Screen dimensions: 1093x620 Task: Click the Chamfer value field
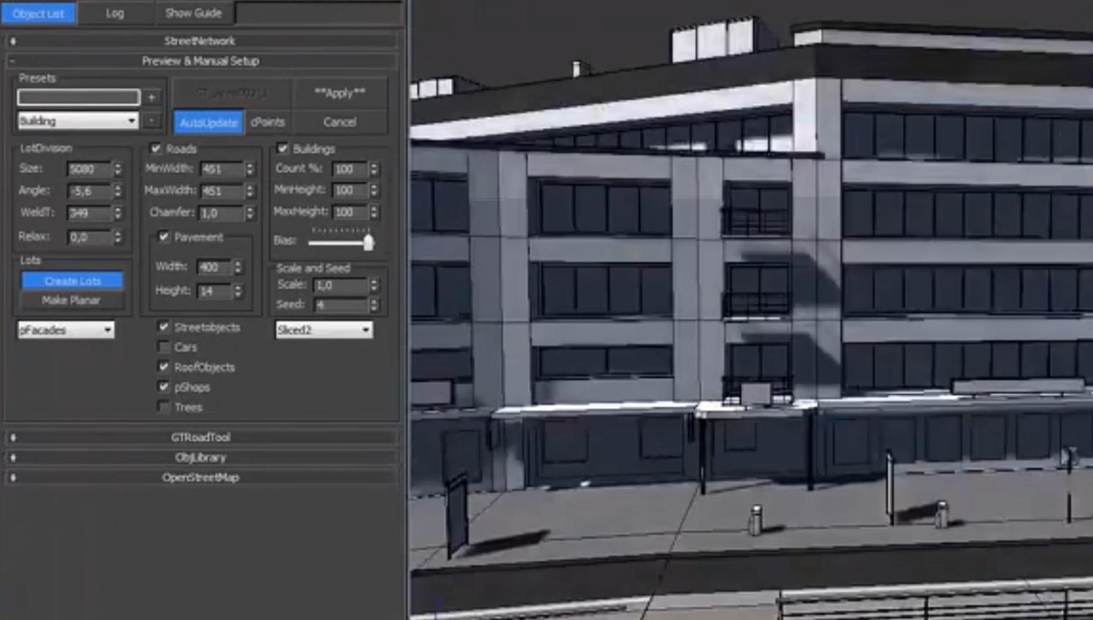(221, 213)
